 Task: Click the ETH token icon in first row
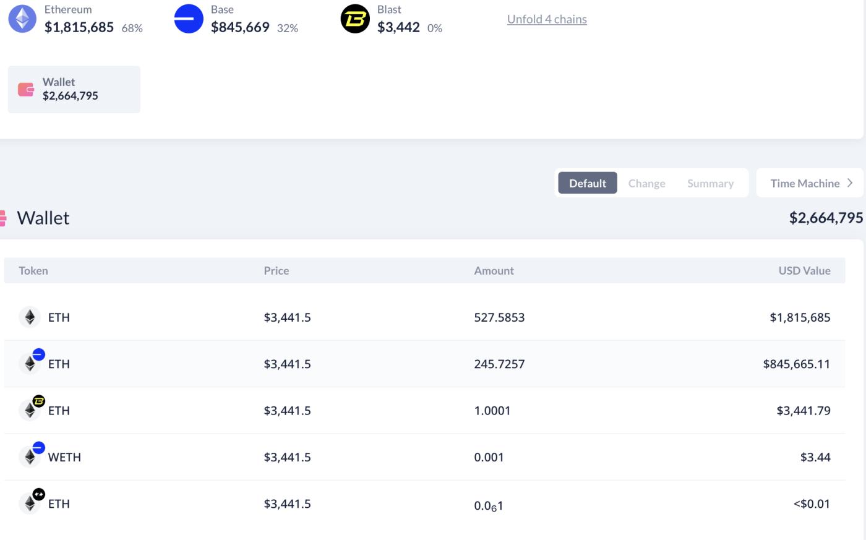30,317
